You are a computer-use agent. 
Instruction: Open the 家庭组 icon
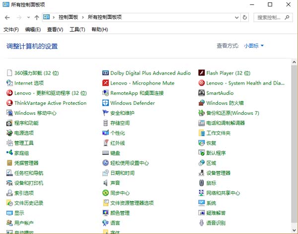pos(9,153)
